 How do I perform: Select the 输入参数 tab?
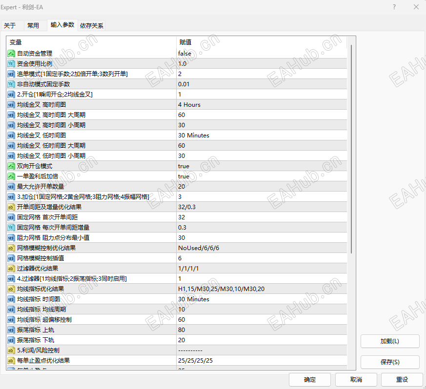[x=62, y=25]
